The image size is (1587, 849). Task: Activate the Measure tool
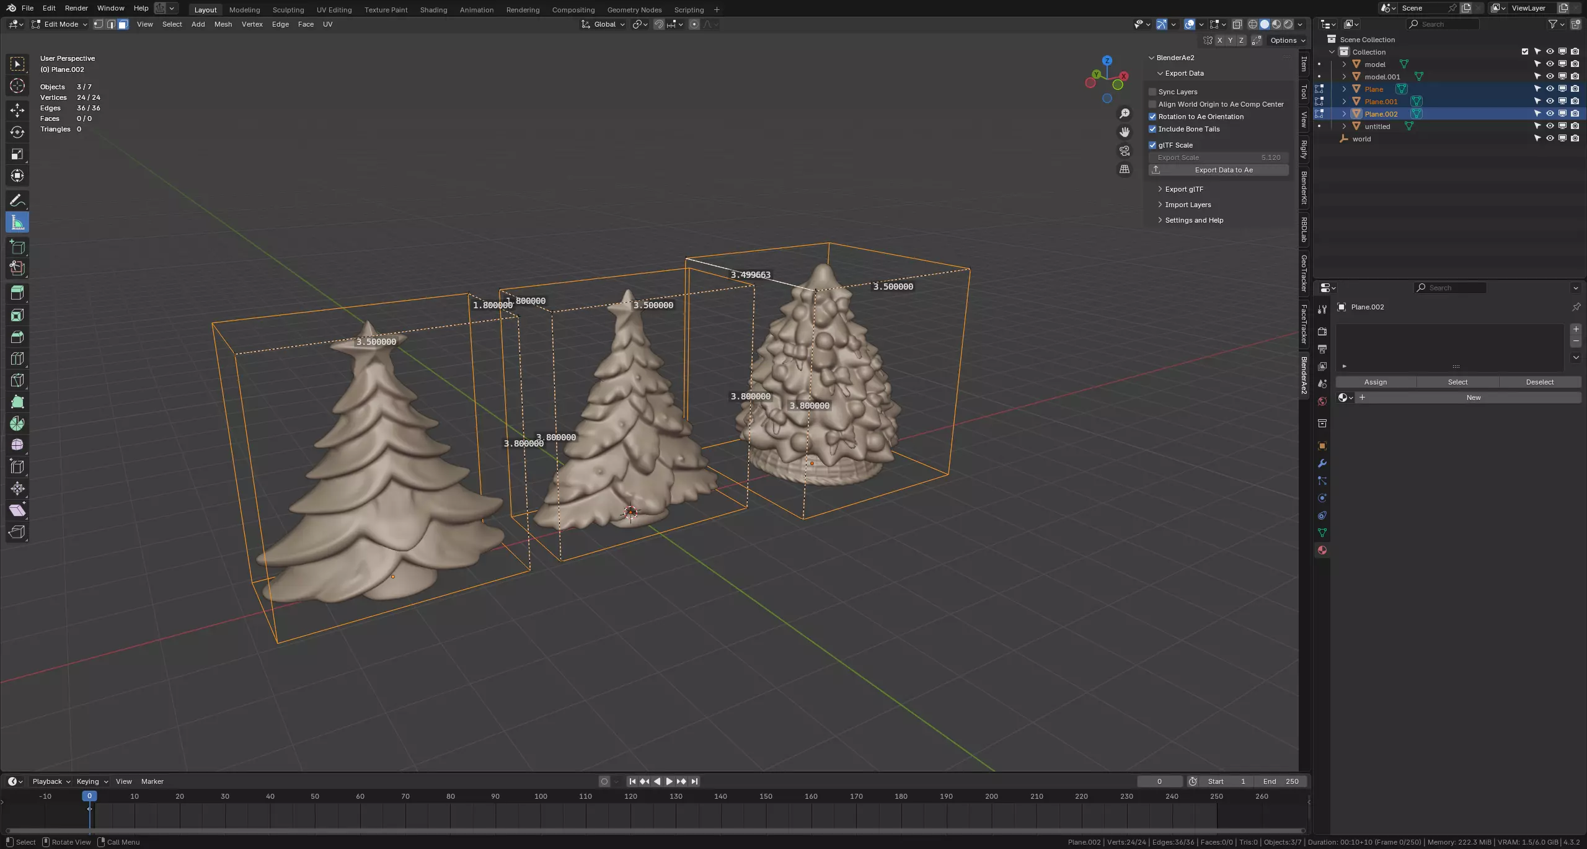pyautogui.click(x=17, y=222)
